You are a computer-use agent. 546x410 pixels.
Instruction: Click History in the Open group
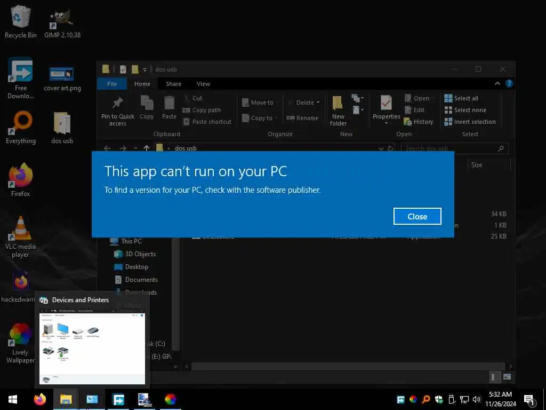[x=419, y=122]
